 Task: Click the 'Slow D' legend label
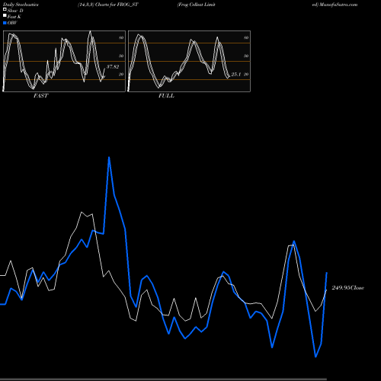pos(15,11)
